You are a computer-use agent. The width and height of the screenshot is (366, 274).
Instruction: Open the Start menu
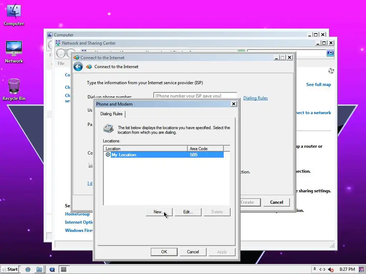coord(10,269)
